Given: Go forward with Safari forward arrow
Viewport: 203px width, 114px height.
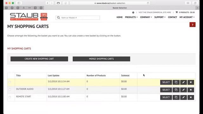Looking at the screenshot, I should tap(52, 3).
